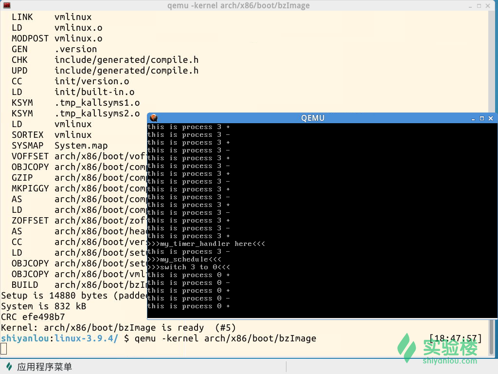This screenshot has height=374, width=498.
Task: Click 'KSYM .tmp_kallsyms1.o' line
Action: click(x=75, y=103)
